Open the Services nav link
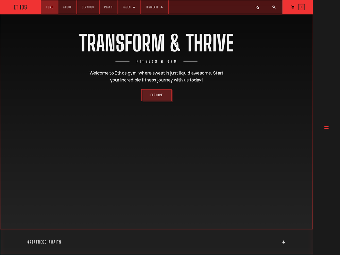The width and height of the screenshot is (340, 255). point(88,7)
